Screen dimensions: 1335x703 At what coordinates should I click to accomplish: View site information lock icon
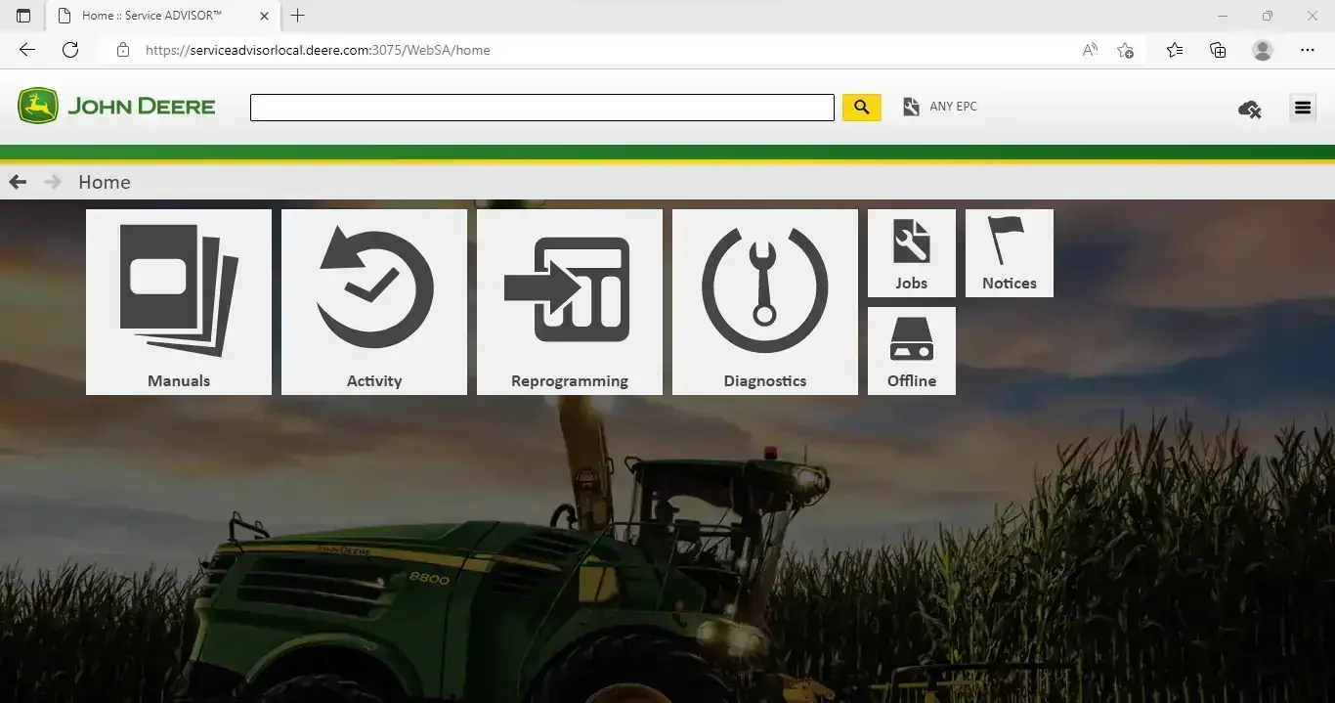tap(122, 50)
